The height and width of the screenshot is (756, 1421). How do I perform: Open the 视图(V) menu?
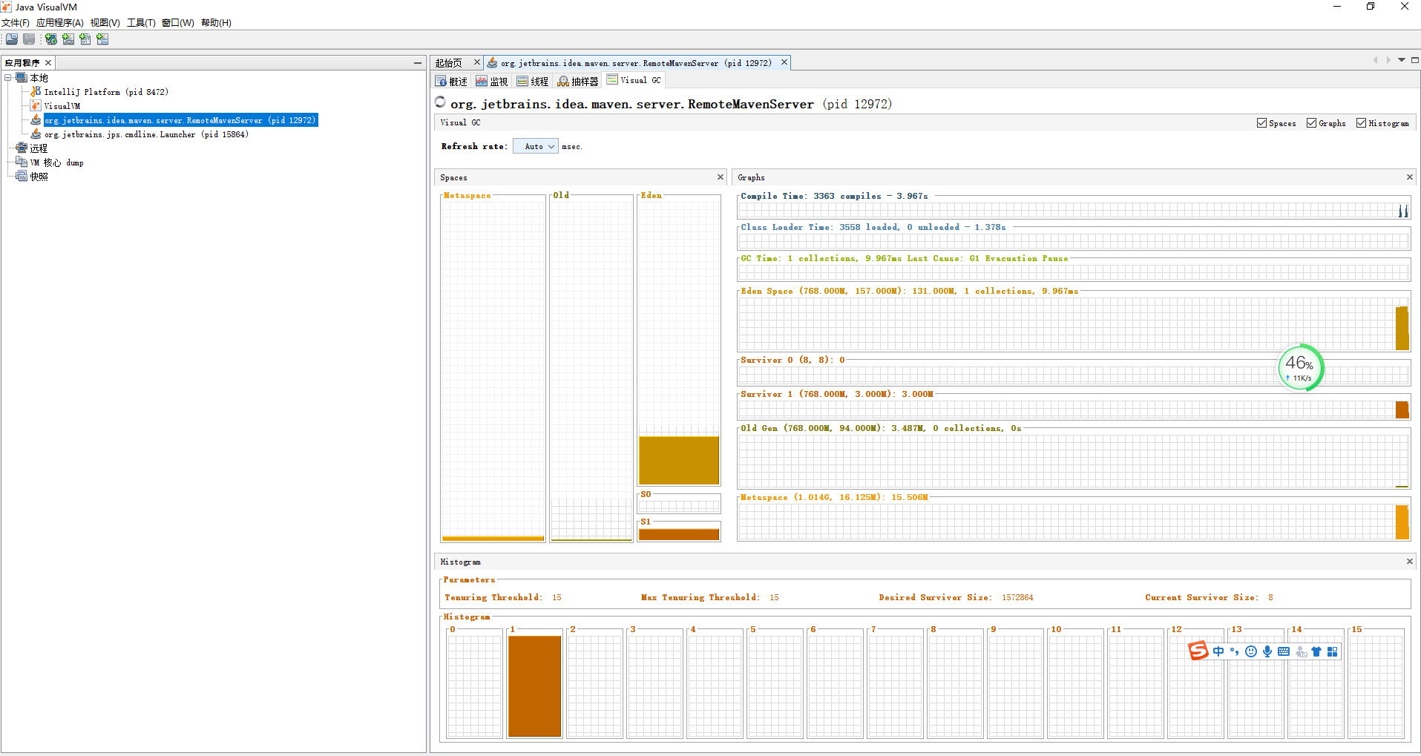tap(105, 23)
